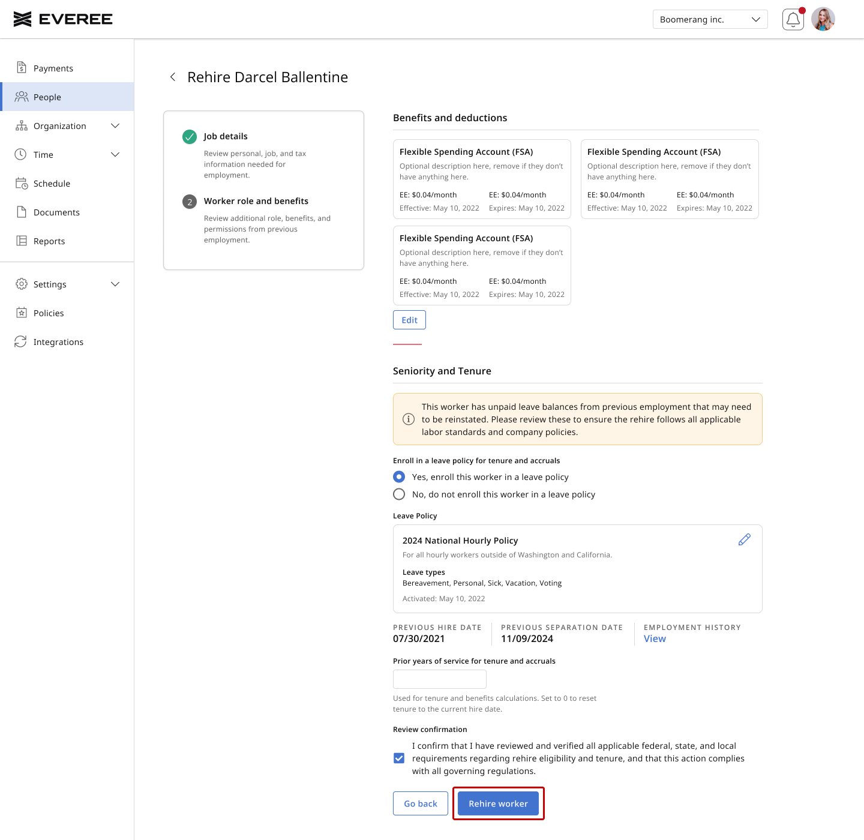Click the Payments icon in sidebar
This screenshot has width=864, height=840.
[22, 68]
